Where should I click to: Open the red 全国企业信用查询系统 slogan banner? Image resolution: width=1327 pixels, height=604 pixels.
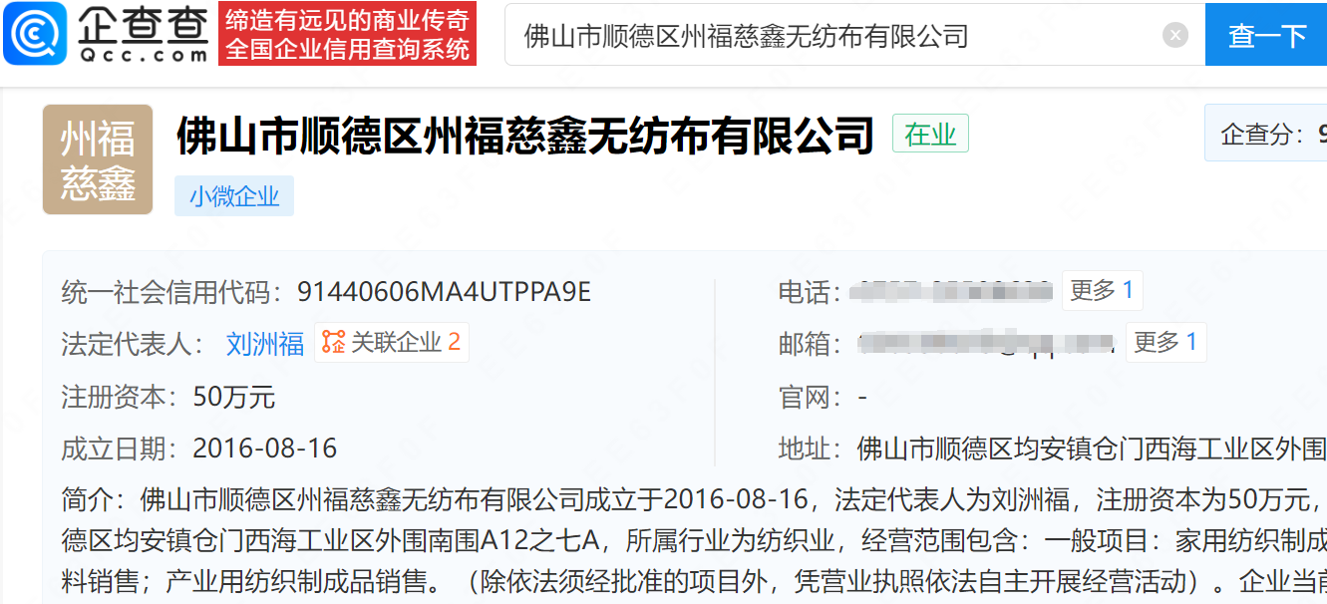(x=347, y=34)
